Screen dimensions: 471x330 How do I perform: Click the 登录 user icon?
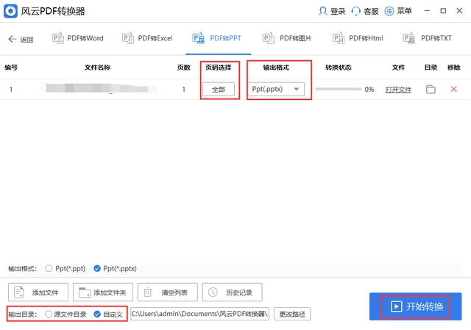[x=322, y=11]
